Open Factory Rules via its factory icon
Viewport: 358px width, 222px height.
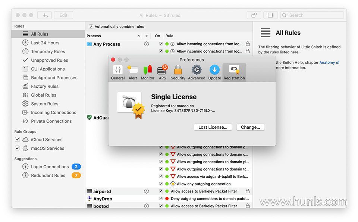coord(25,86)
